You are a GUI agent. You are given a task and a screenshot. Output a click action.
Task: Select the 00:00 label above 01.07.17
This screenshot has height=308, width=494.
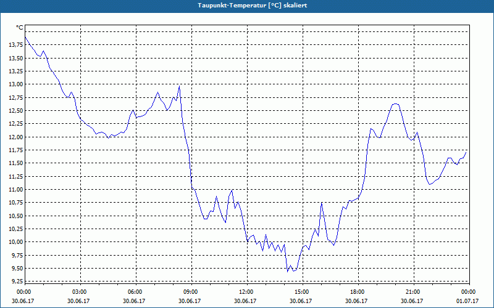(469, 291)
